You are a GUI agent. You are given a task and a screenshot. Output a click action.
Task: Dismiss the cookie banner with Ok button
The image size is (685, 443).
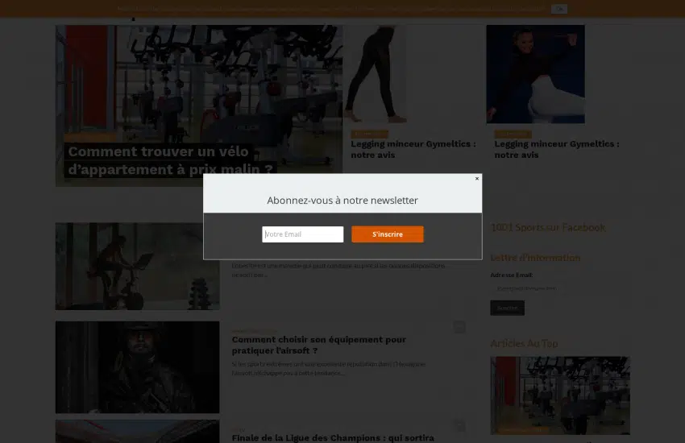click(559, 9)
